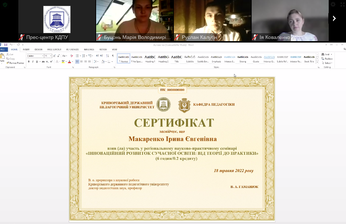Toggle italic formatting

33,62
